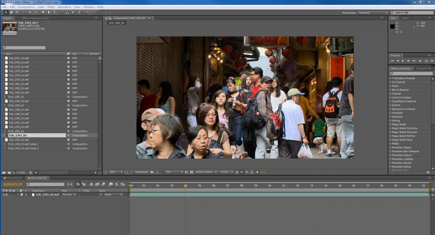Screen dimensions: 435x235
Task: Click the Graph Editor icon in timeline
Action: pos(123,184)
